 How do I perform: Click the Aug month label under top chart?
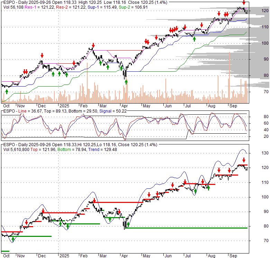(211, 106)
